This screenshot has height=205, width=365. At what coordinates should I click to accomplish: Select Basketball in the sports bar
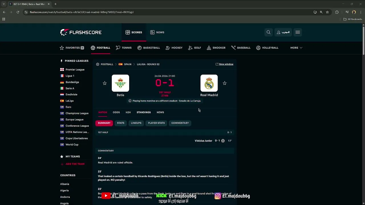point(149,48)
